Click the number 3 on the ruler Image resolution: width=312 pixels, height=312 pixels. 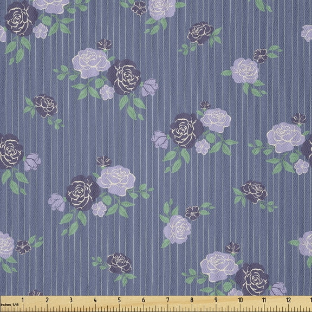[x=71, y=300]
